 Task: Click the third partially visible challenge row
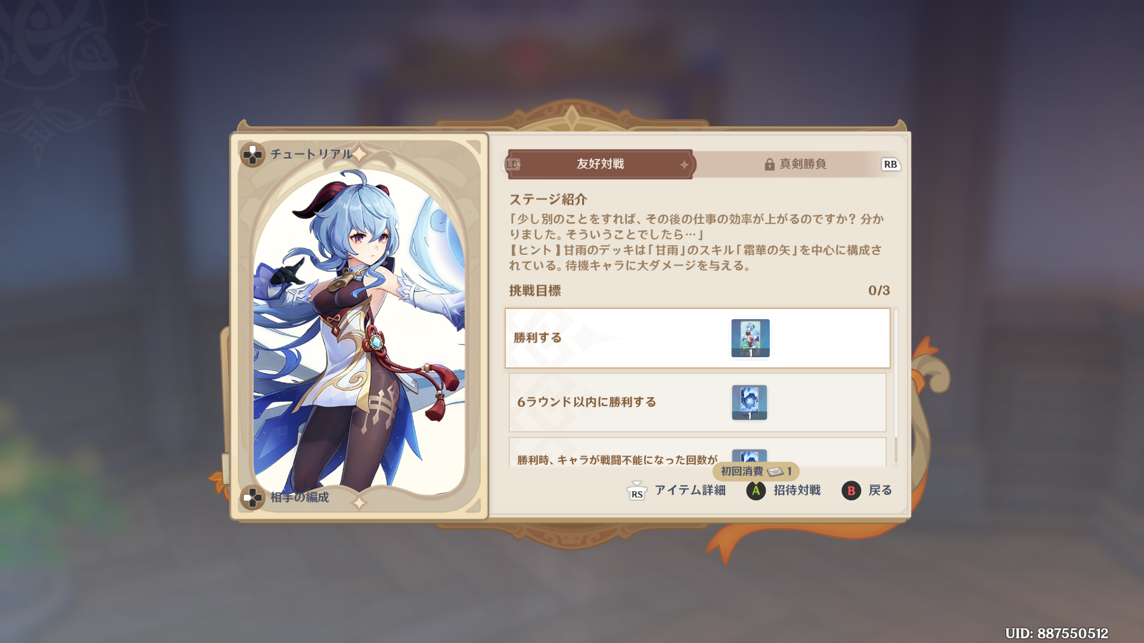click(698, 452)
